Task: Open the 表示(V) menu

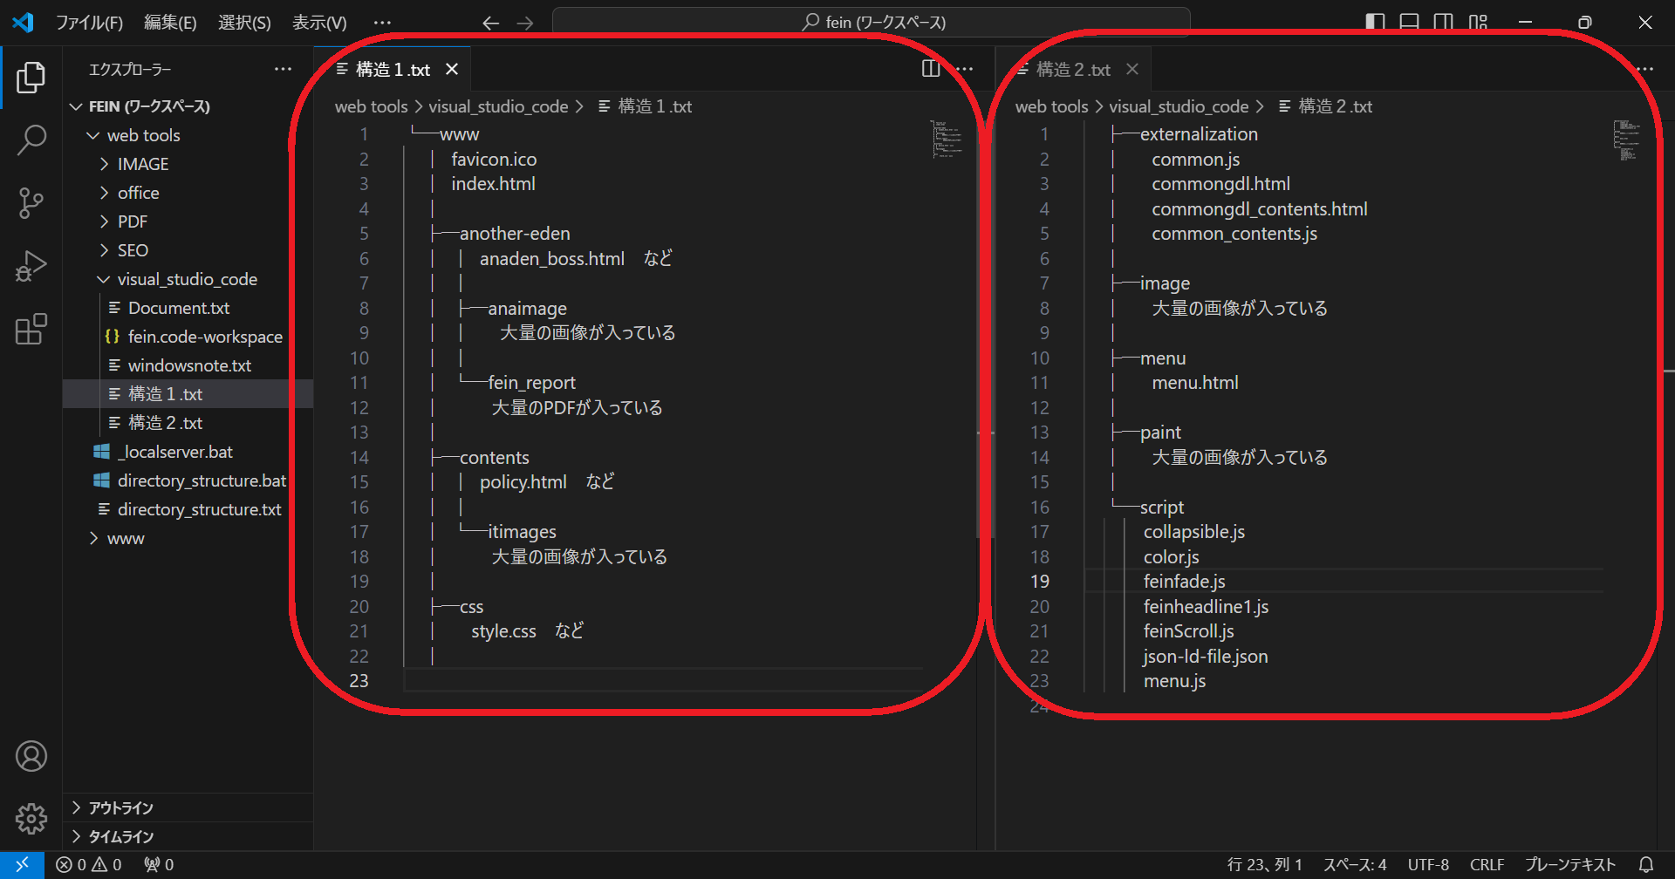Action: pos(319,23)
